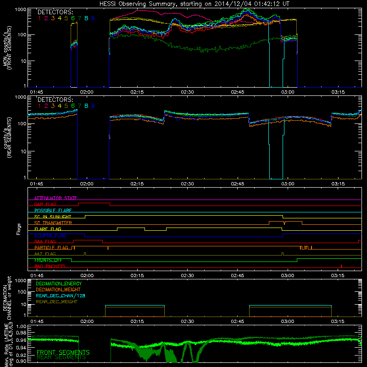Viewport: 367px width, 367px height.
Task: Select detector 6 in front segments legend
Action: click(x=73, y=18)
